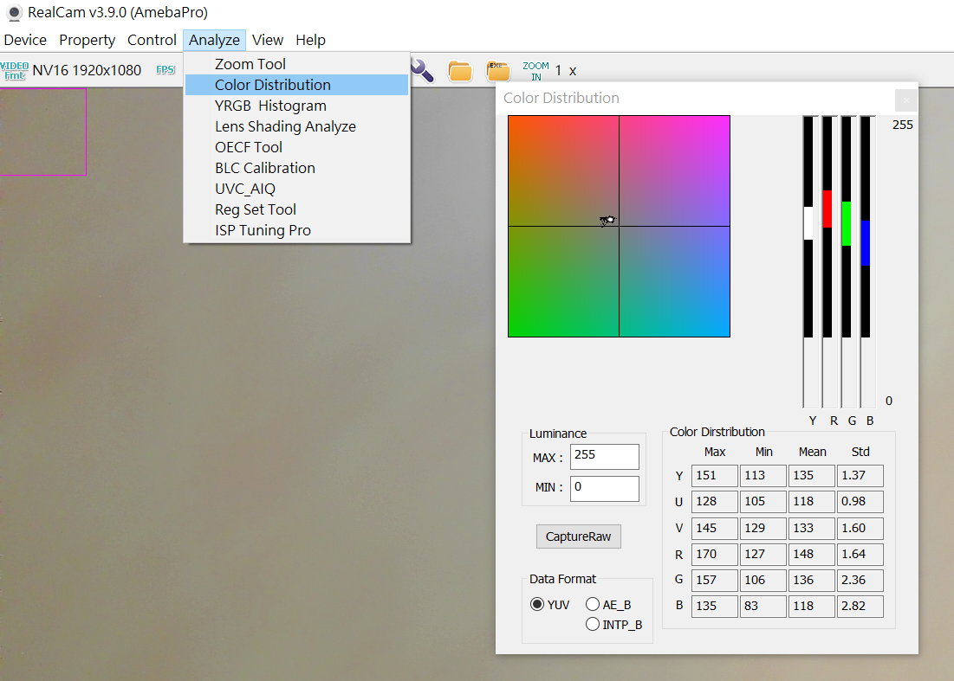Viewport: 954px width, 681px height.
Task: Close the Color Distribution dialog
Action: tap(905, 100)
